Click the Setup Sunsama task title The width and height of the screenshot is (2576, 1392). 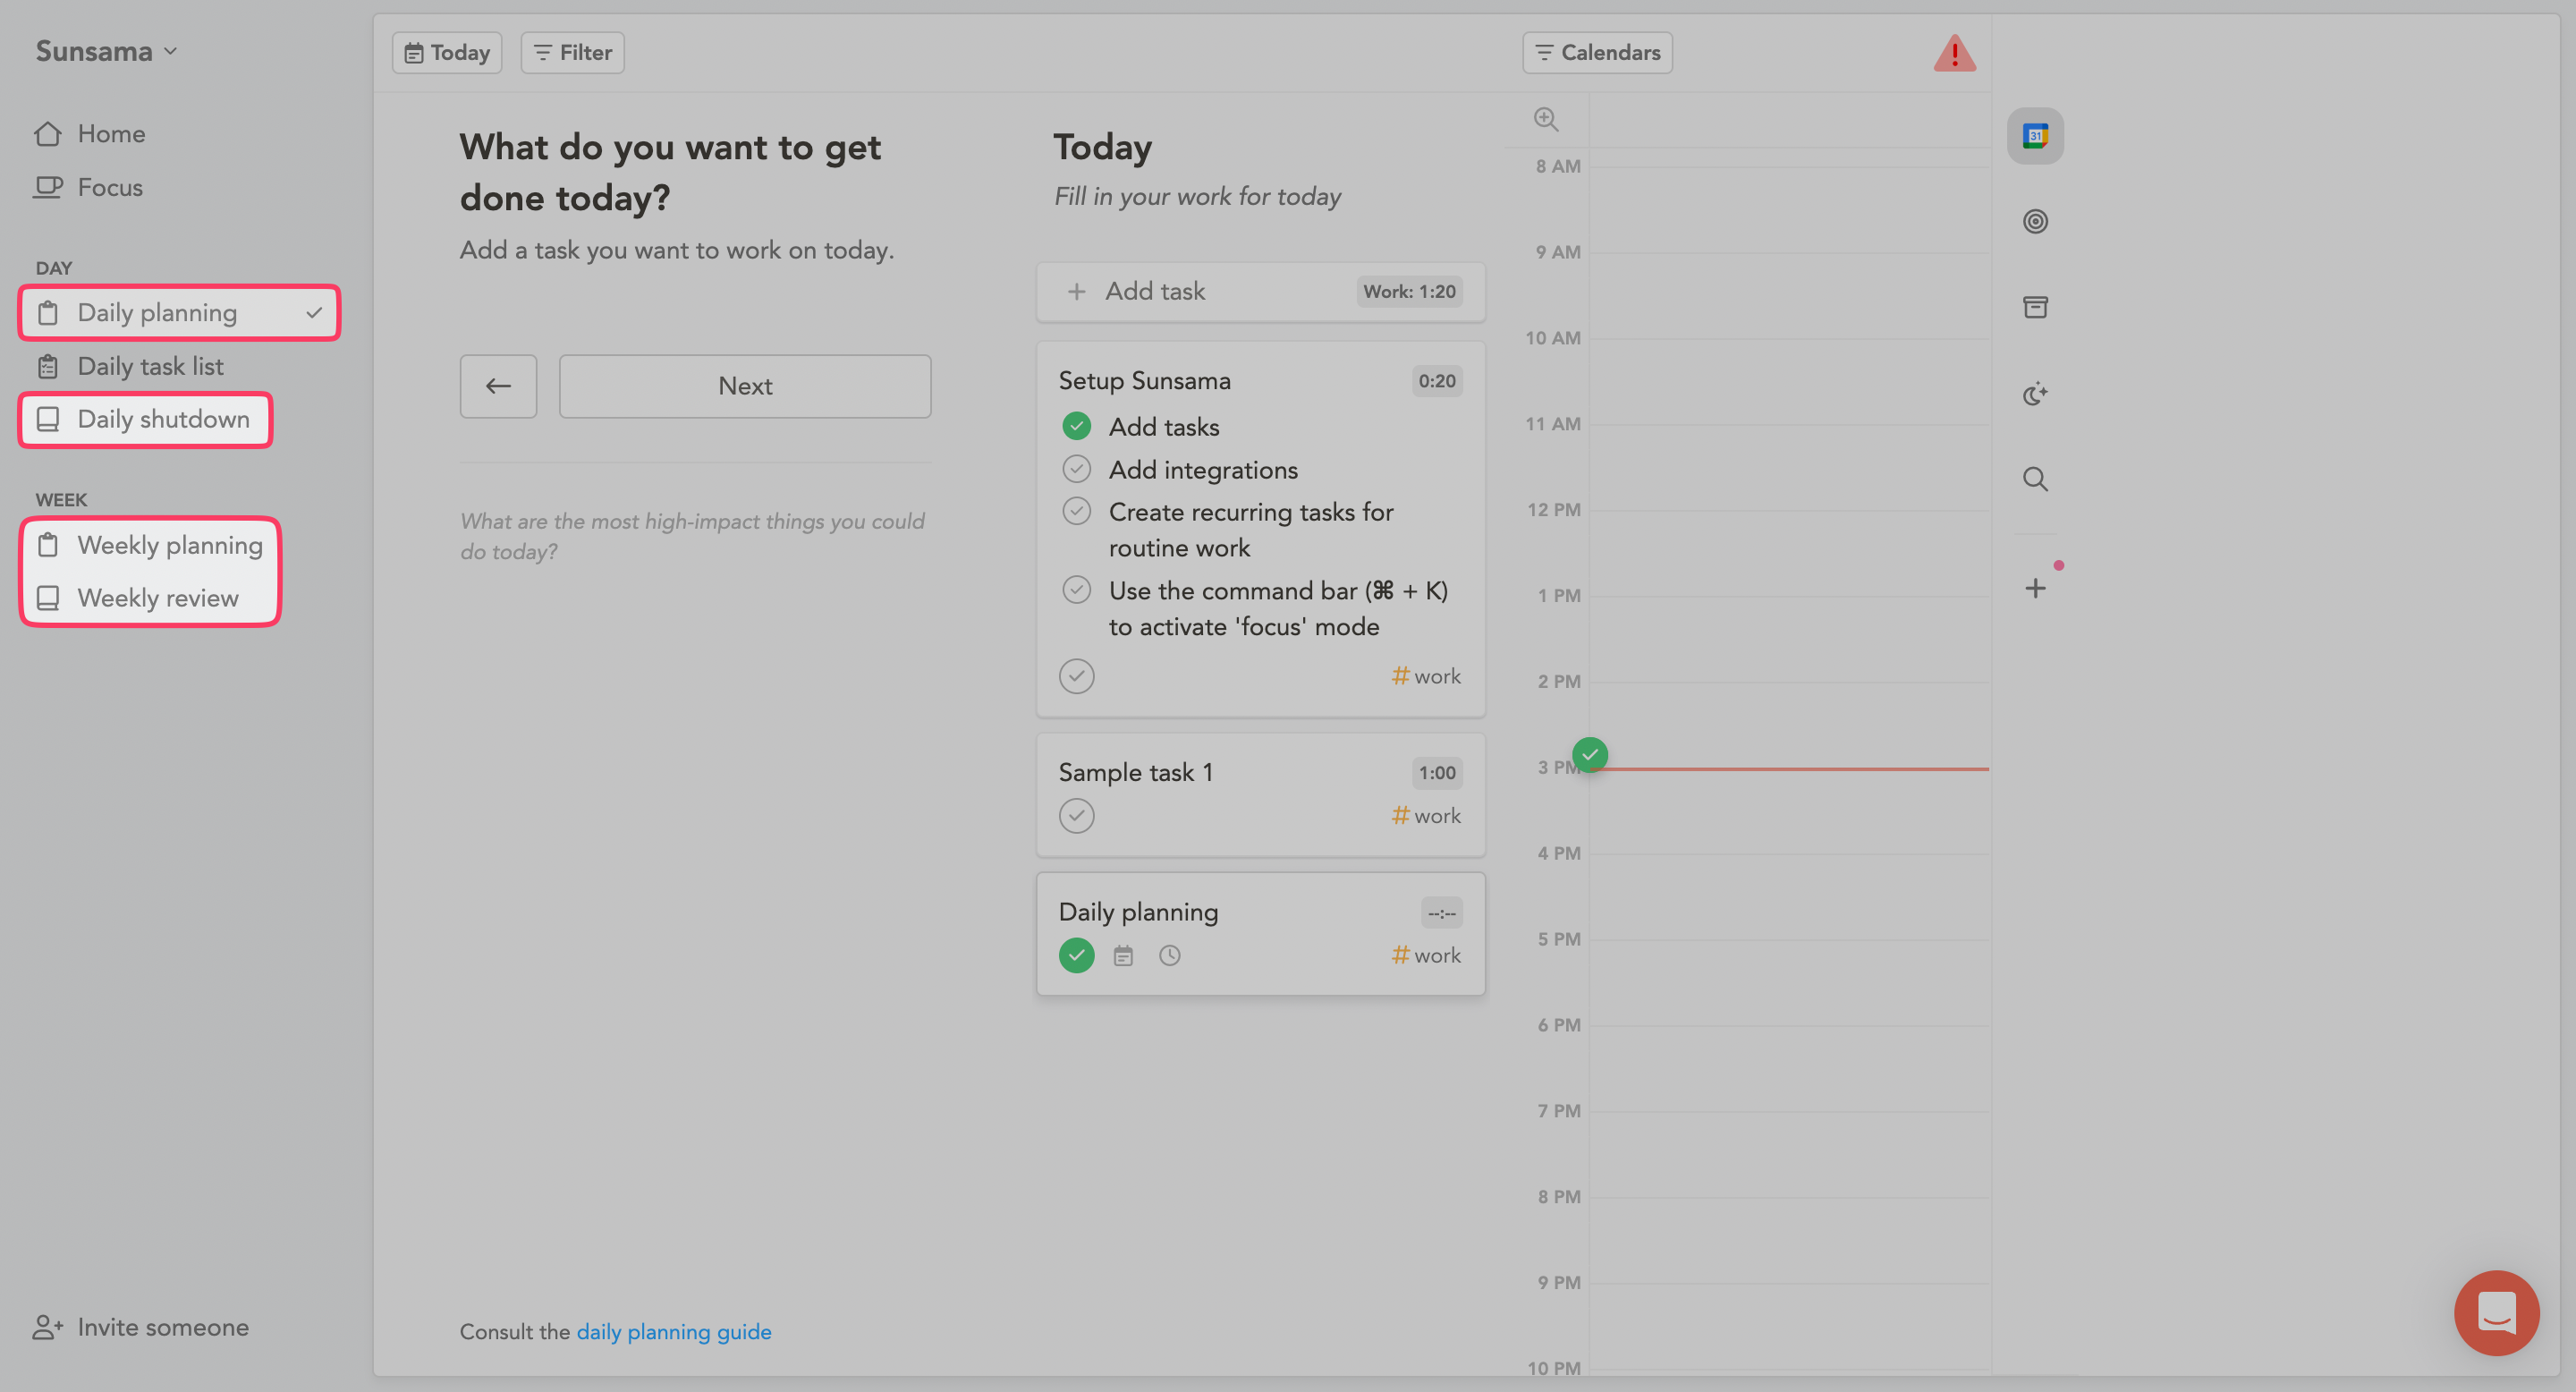click(x=1144, y=381)
